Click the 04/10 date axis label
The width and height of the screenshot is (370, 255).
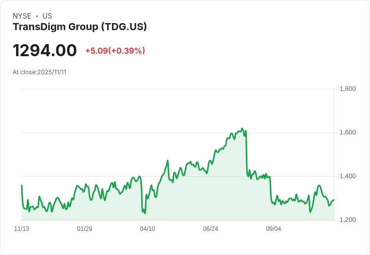pos(147,229)
